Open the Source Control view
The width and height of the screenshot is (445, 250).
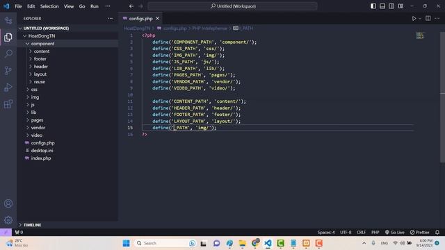[x=8, y=71]
